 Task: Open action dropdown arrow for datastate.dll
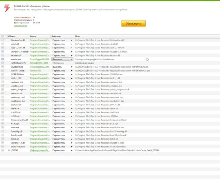tap(72, 55)
